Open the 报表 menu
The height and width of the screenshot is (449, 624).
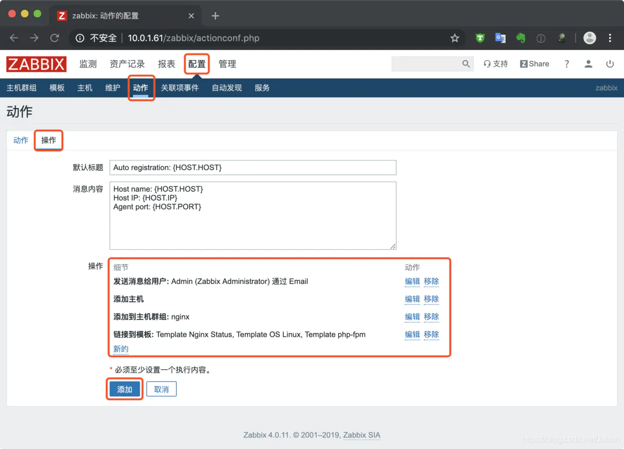(x=166, y=64)
